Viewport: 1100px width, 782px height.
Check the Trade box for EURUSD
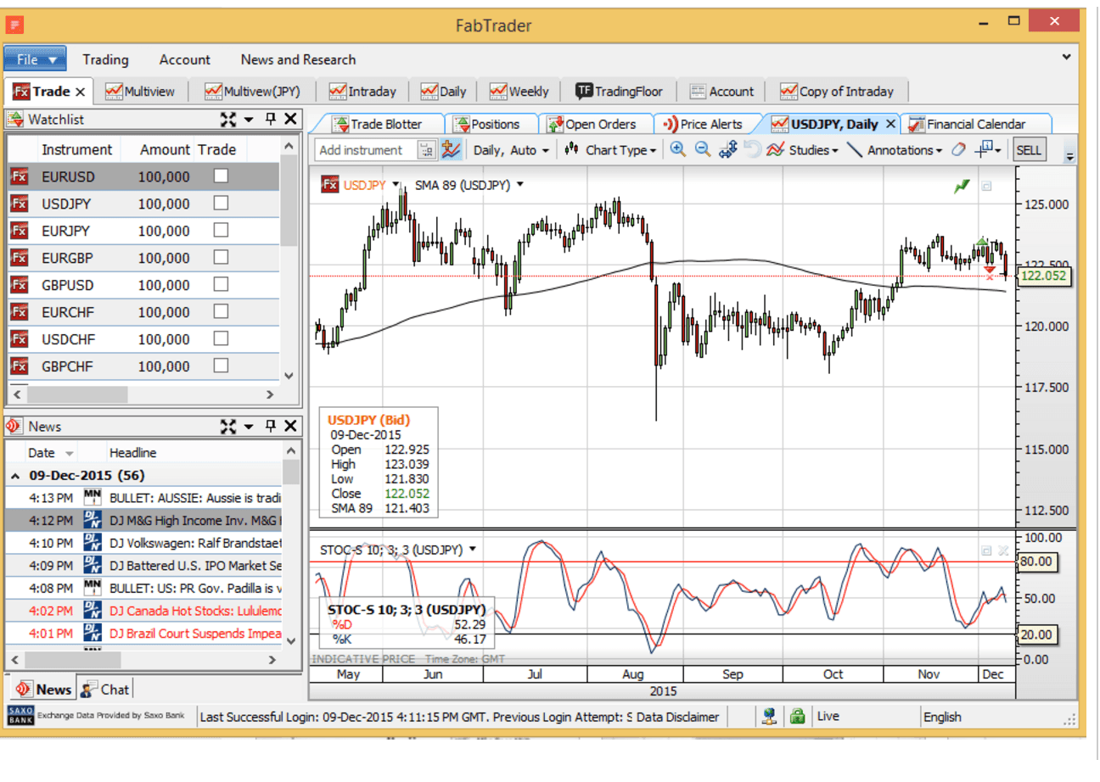pyautogui.click(x=221, y=176)
